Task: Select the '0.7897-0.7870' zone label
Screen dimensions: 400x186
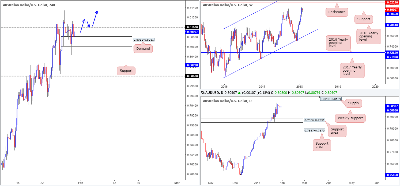Action: pyautogui.click(x=314, y=130)
